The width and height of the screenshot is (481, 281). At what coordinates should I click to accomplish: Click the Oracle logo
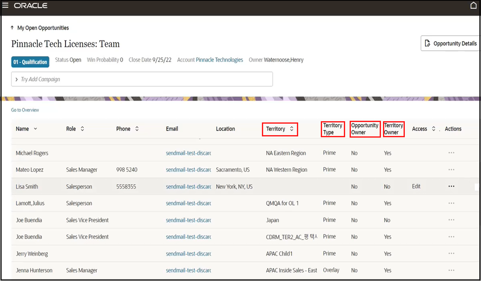tap(30, 6)
